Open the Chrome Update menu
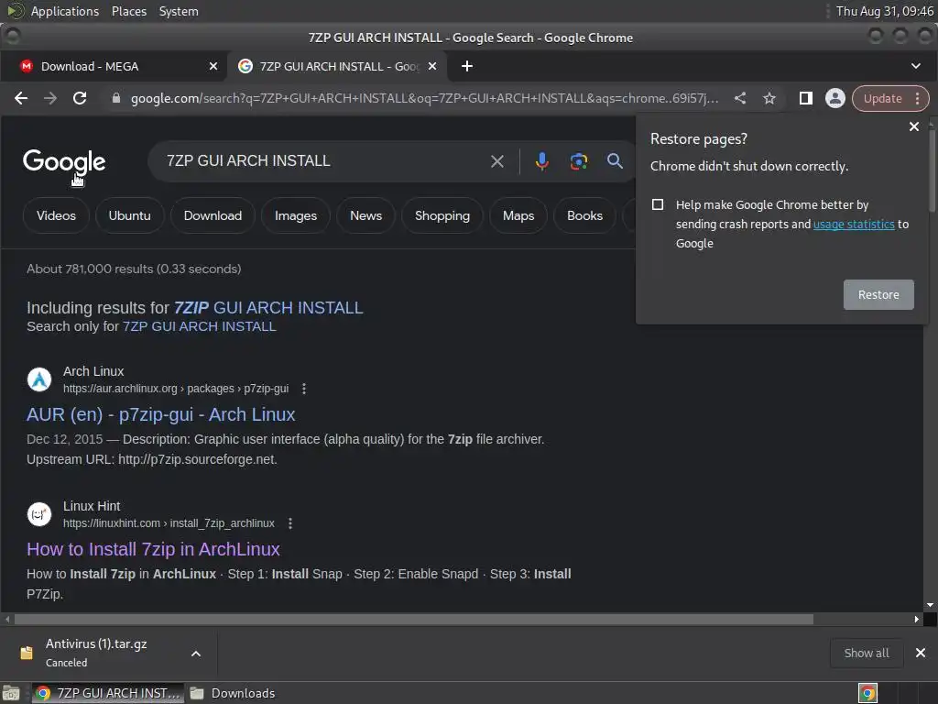This screenshot has height=704, width=938. coord(890,98)
